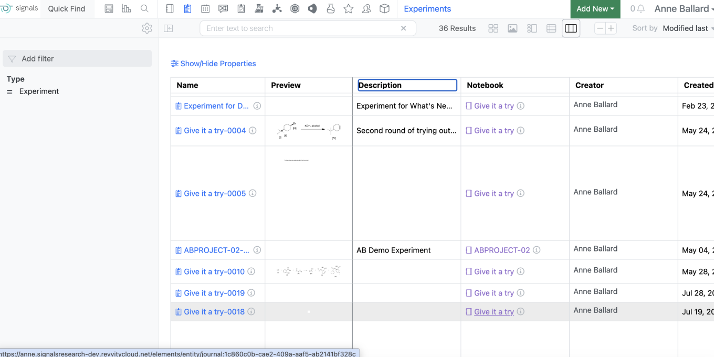Click the Notebook column header
The image size is (714, 357).
click(485, 85)
